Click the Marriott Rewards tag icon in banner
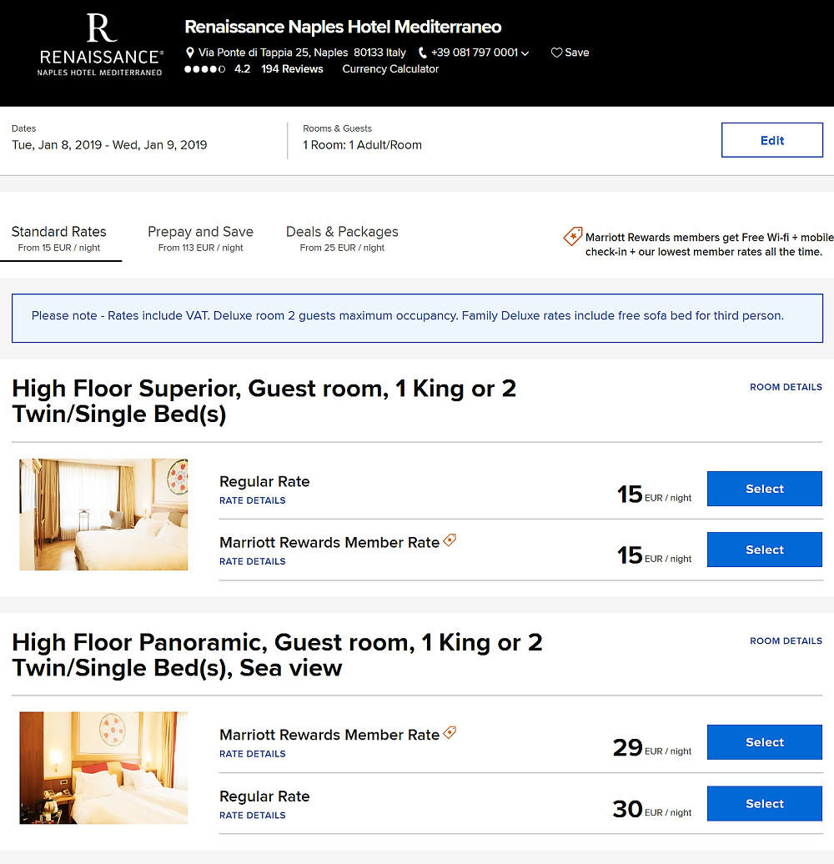834x864 pixels. [x=573, y=237]
